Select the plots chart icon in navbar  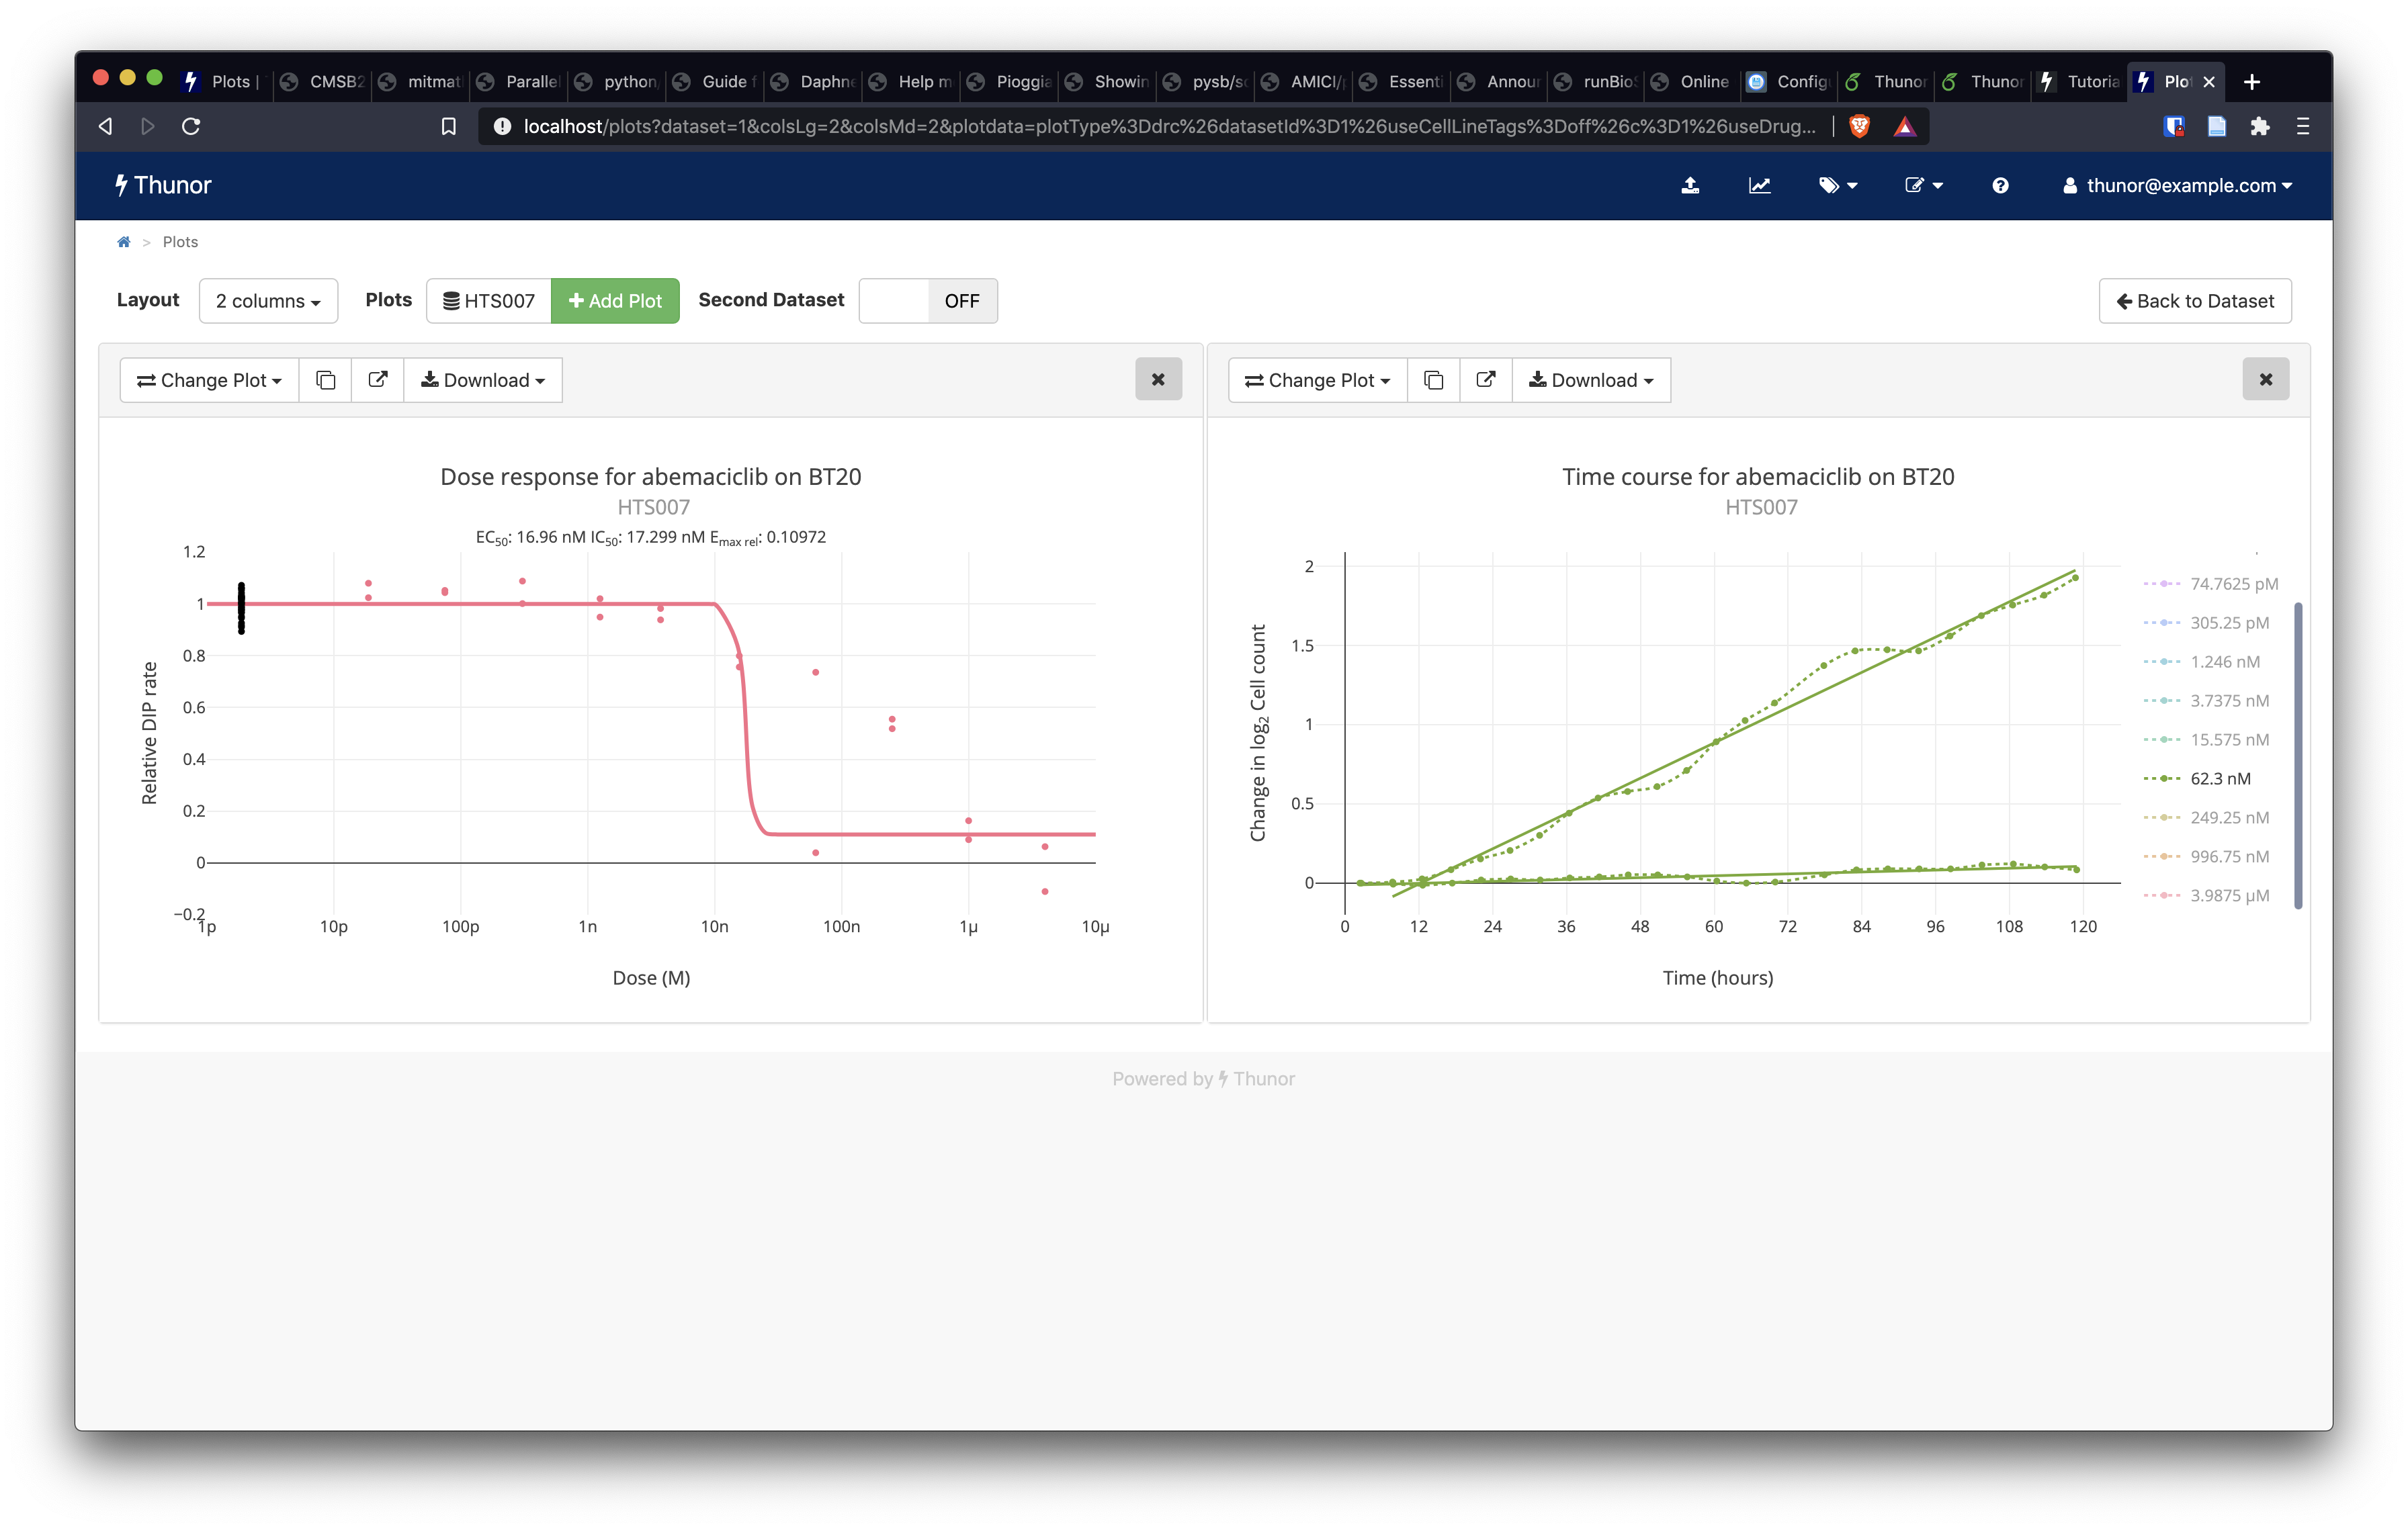(1759, 185)
